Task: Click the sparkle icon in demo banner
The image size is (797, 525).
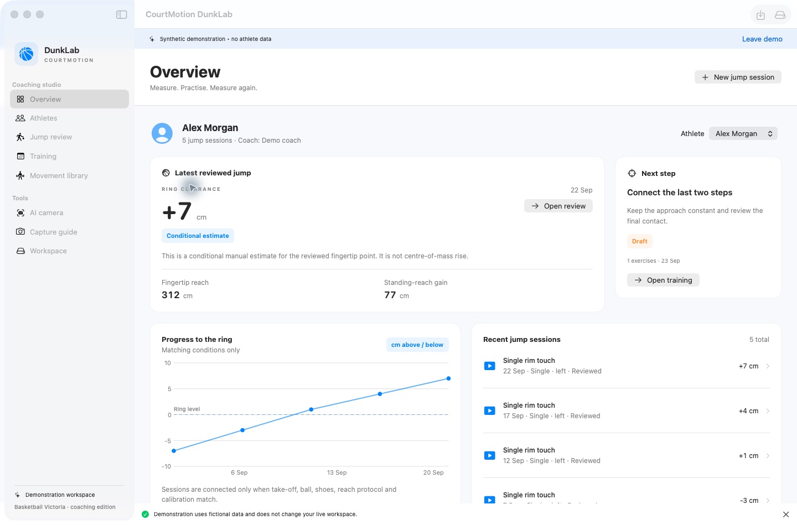Action: pos(152,39)
